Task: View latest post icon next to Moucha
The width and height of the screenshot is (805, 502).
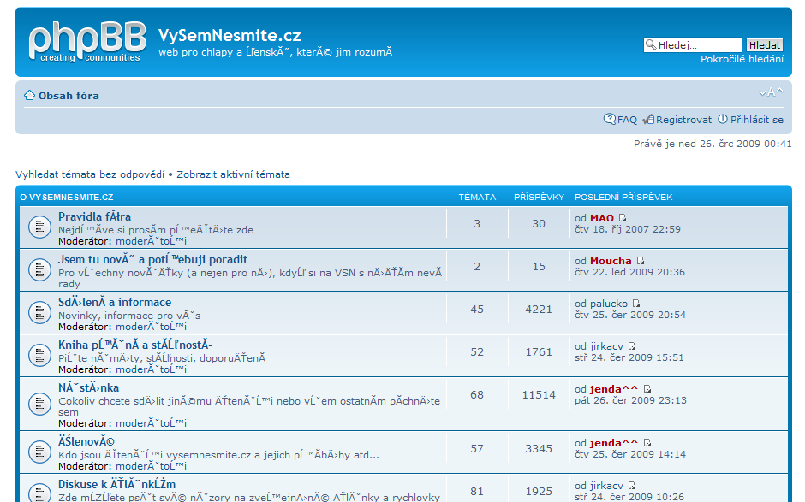Action: pos(641,261)
